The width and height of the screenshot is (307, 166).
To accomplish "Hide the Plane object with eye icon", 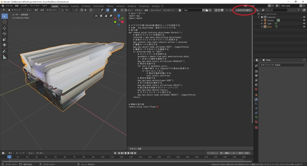I will coord(304,27).
